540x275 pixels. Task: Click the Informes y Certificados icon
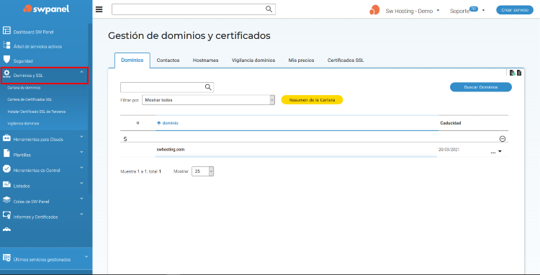(6, 215)
